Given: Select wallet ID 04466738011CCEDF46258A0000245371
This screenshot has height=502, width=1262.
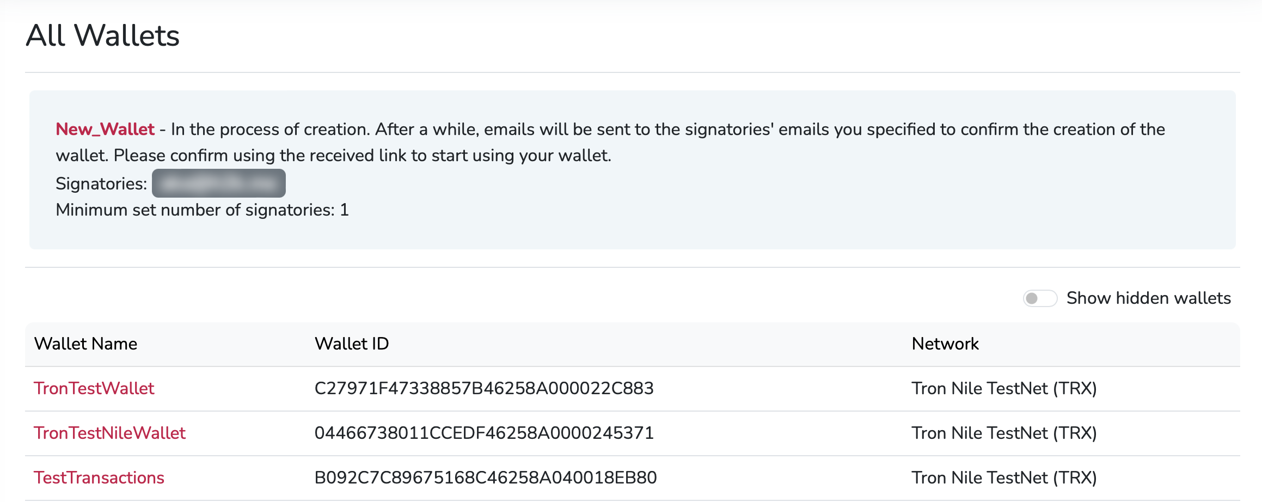Looking at the screenshot, I should (x=484, y=433).
